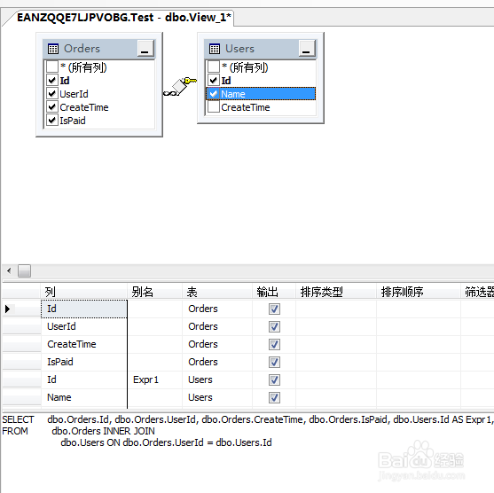This screenshot has height=493, width=494.
Task: Click the FROM keyword in SQL pane
Action: [x=15, y=431]
